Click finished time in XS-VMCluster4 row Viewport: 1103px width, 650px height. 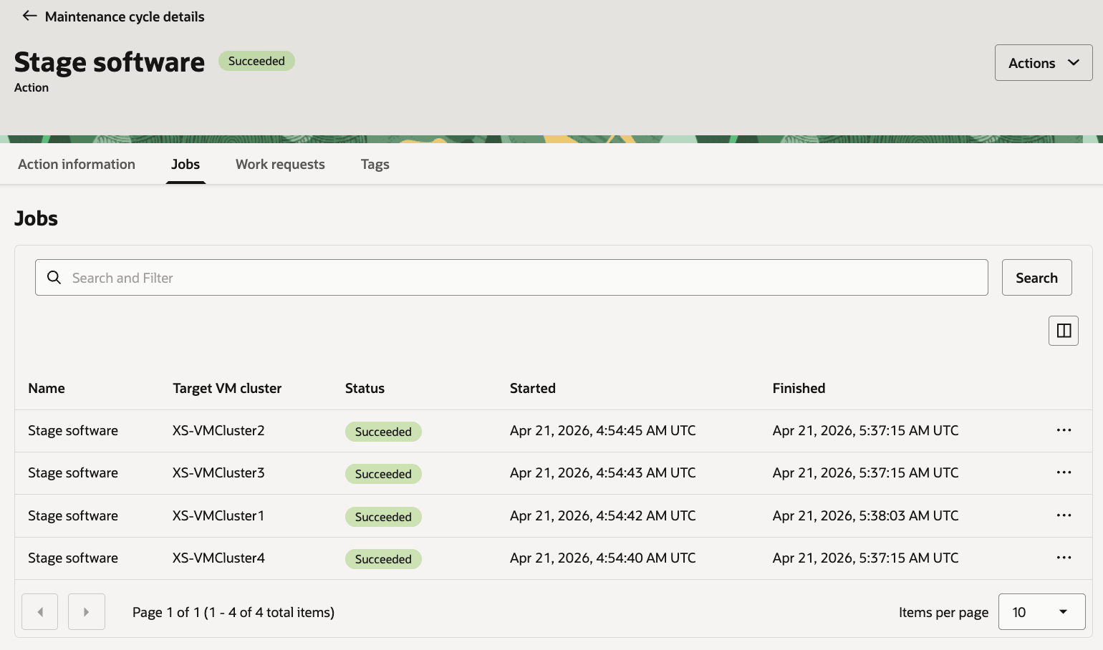[x=865, y=558]
